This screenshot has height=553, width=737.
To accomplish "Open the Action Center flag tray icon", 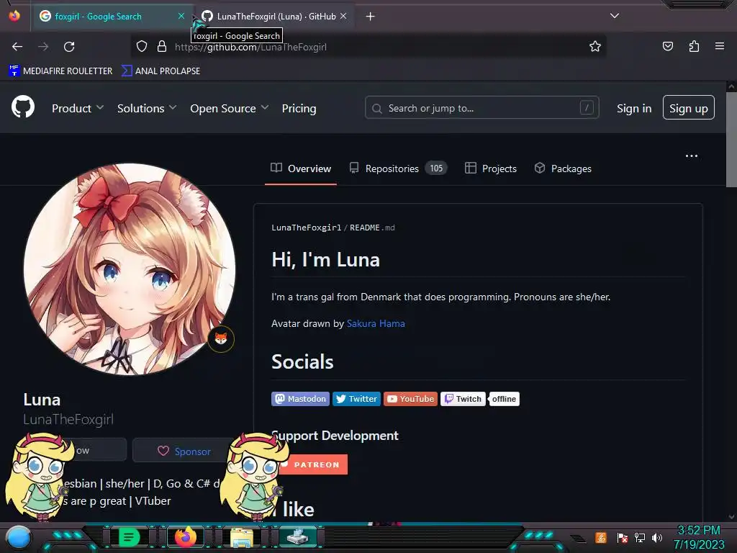I will pyautogui.click(x=622, y=537).
